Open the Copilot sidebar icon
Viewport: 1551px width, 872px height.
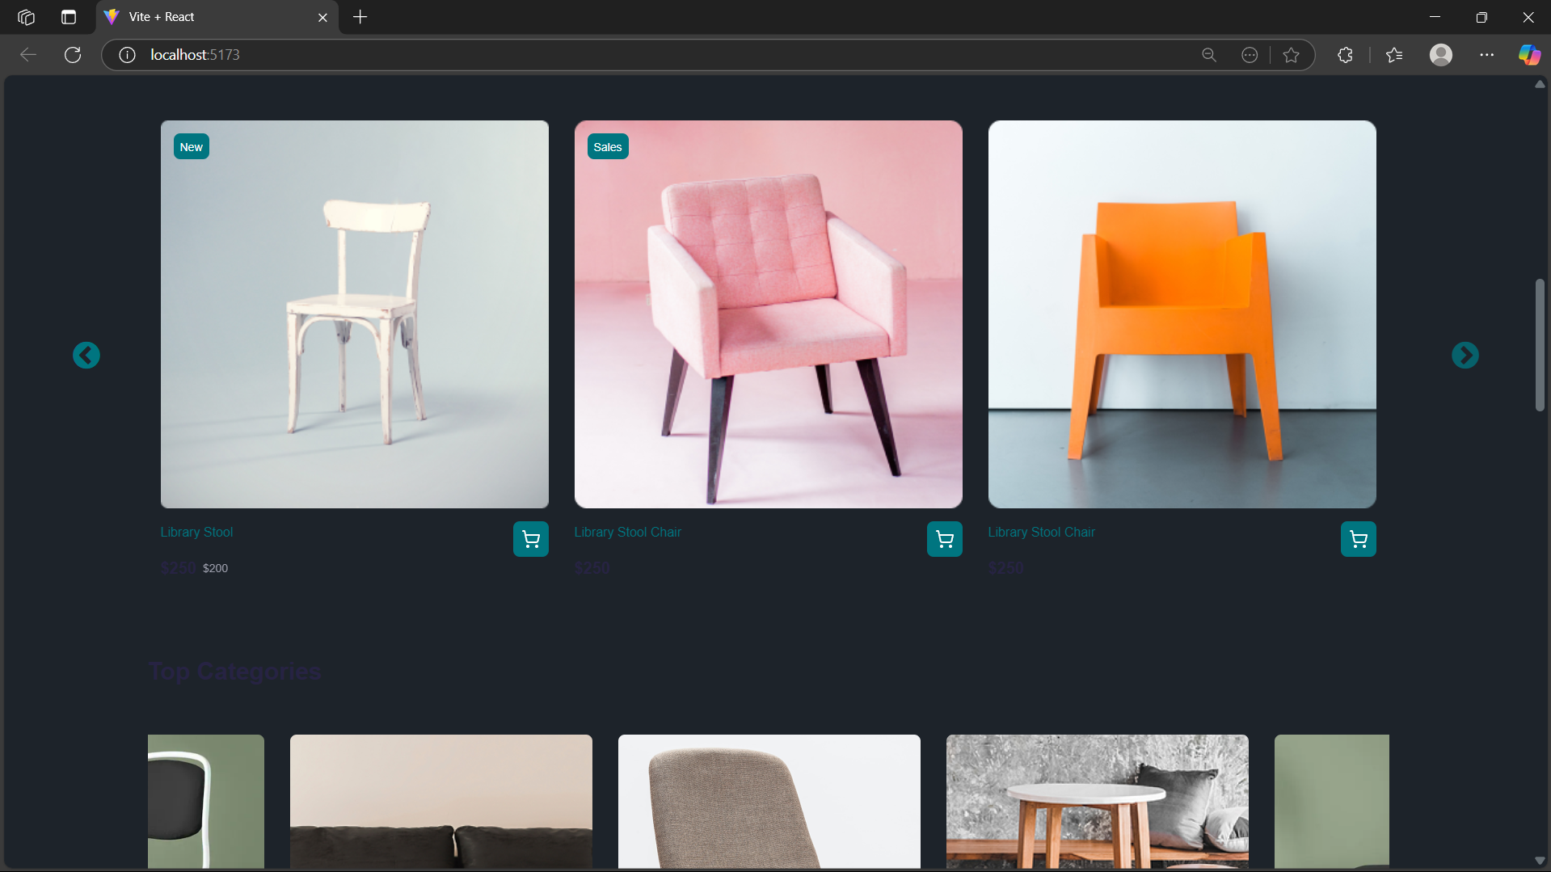pyautogui.click(x=1528, y=55)
